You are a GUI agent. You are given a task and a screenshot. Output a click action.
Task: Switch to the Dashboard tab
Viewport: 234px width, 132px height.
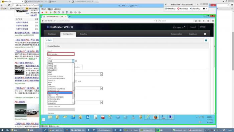coord(52,34)
